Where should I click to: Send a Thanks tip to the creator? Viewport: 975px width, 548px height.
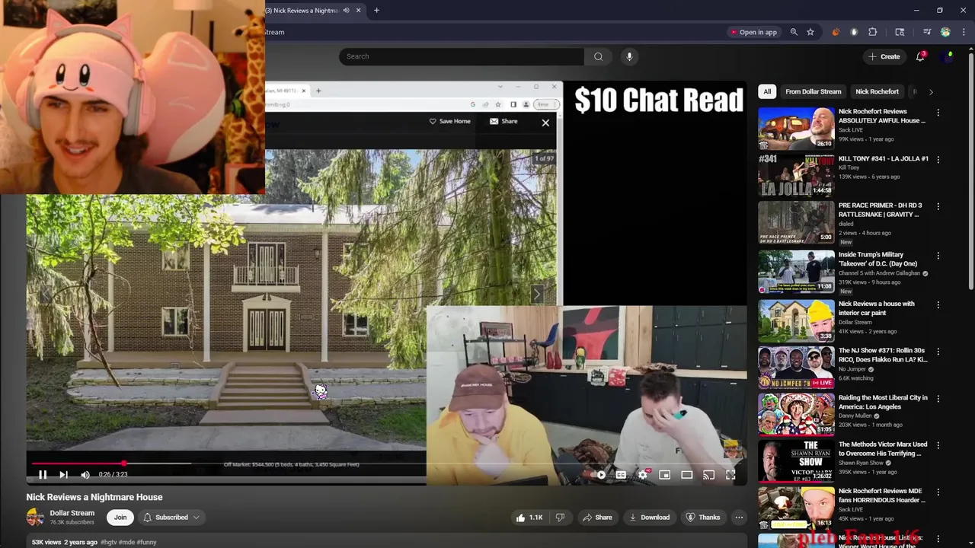tap(702, 518)
